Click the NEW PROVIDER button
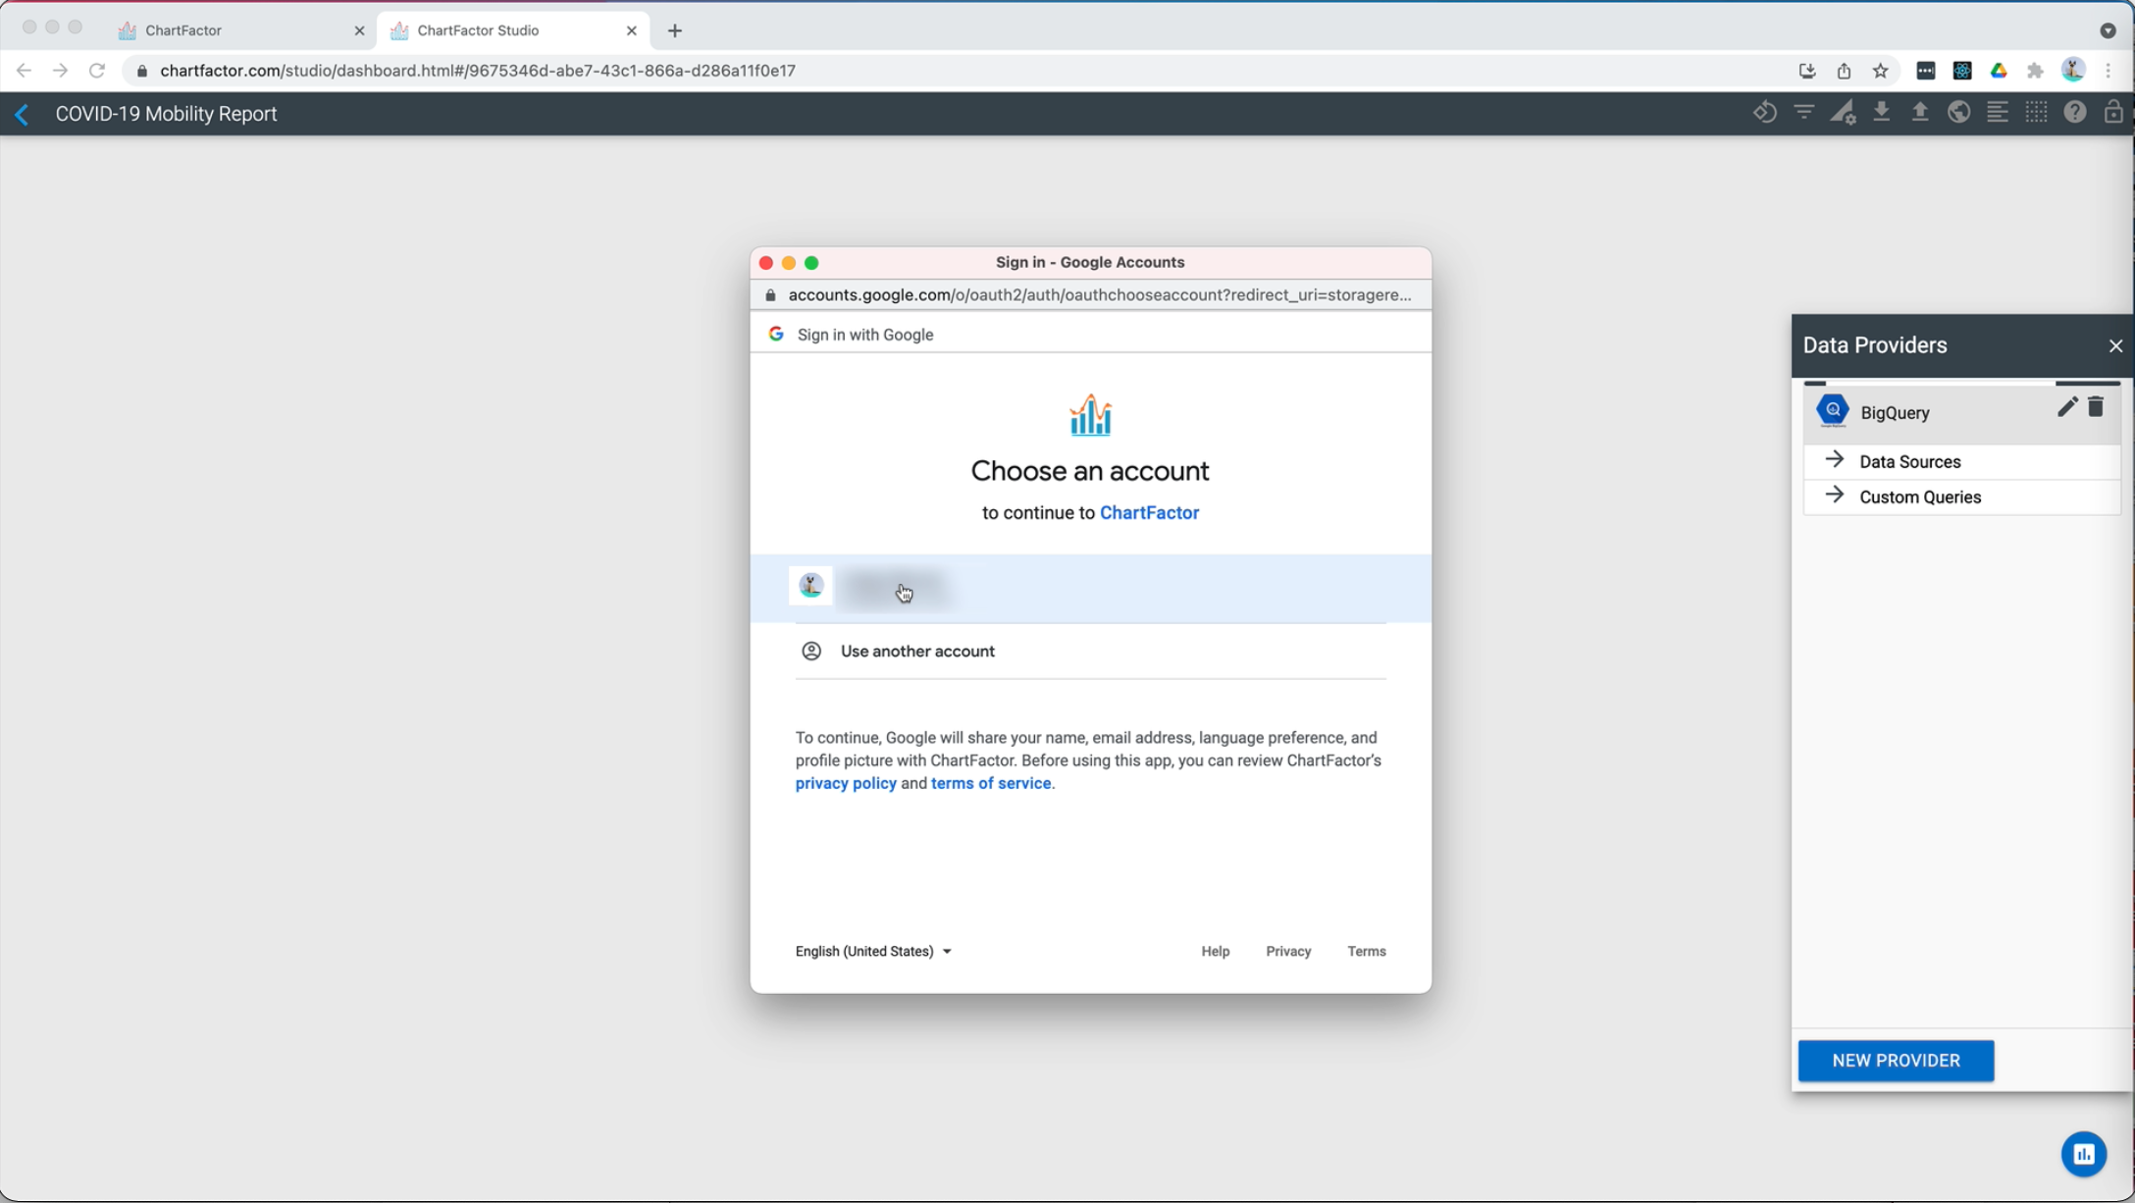Screen dimensions: 2135x1203 click(x=1896, y=1061)
